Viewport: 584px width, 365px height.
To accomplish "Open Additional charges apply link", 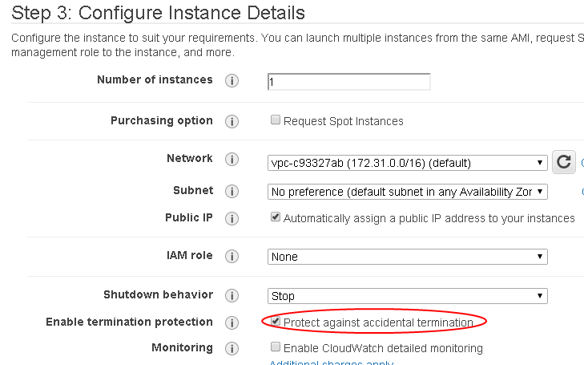I will (x=331, y=362).
